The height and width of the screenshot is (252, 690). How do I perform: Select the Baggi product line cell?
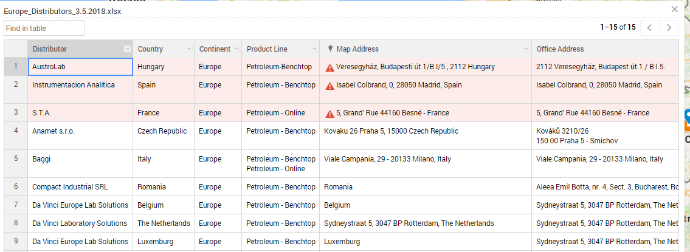[281, 163]
